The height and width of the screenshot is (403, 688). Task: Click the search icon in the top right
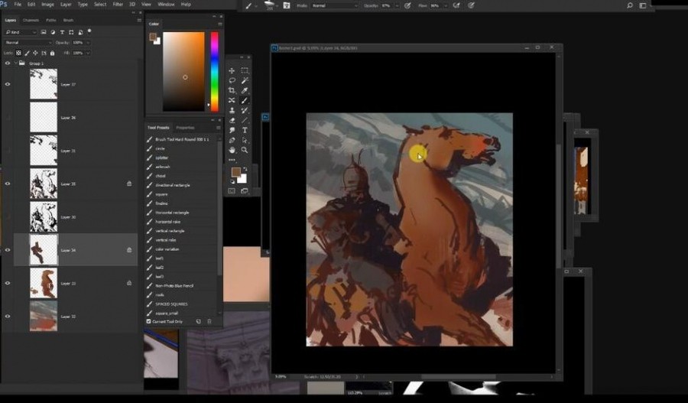[x=630, y=5]
